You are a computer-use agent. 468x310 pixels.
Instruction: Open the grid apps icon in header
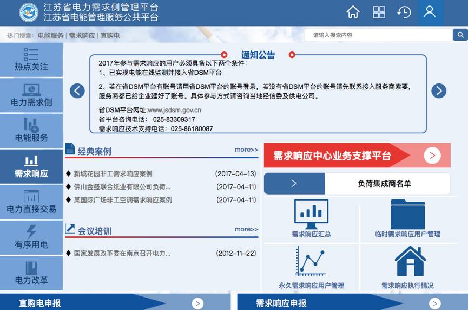click(x=379, y=12)
